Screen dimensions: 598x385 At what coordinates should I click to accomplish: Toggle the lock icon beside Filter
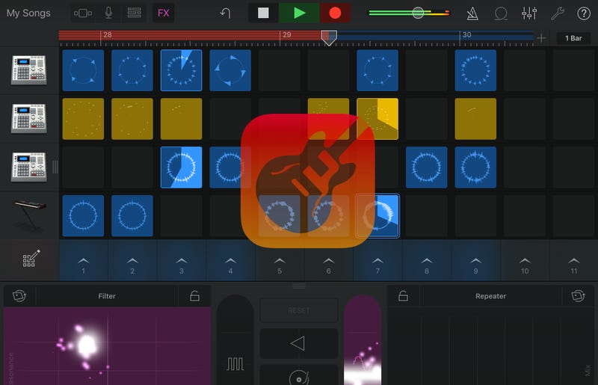click(194, 296)
